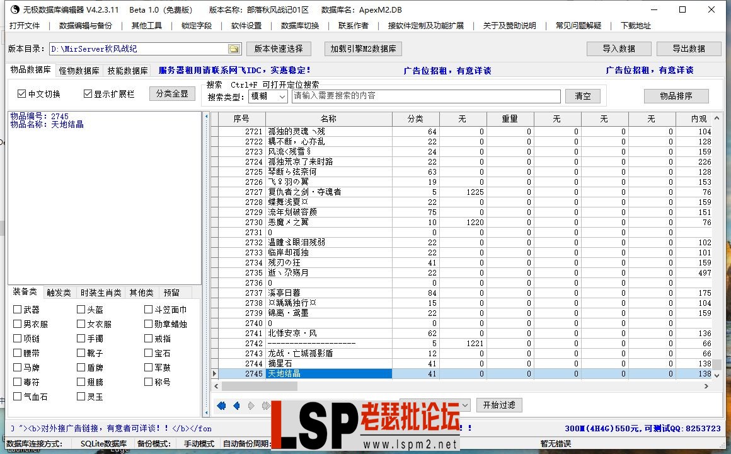The width and height of the screenshot is (731, 454).
Task: Click the 清空 search button
Action: coord(583,96)
